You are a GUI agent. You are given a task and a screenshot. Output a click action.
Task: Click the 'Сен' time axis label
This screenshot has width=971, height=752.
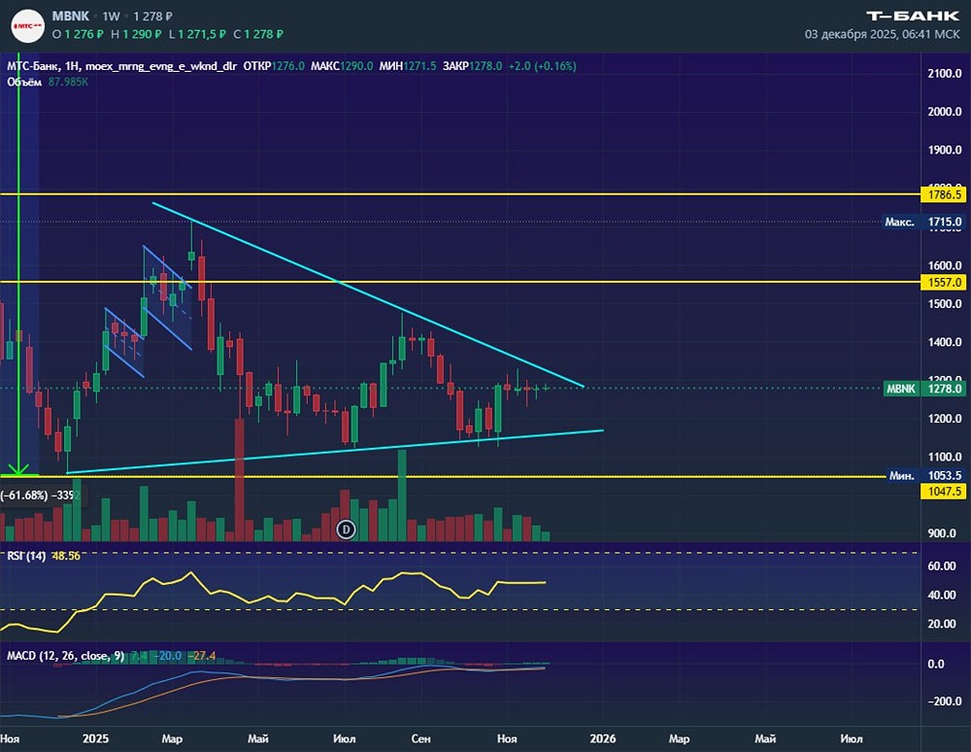coord(421,738)
